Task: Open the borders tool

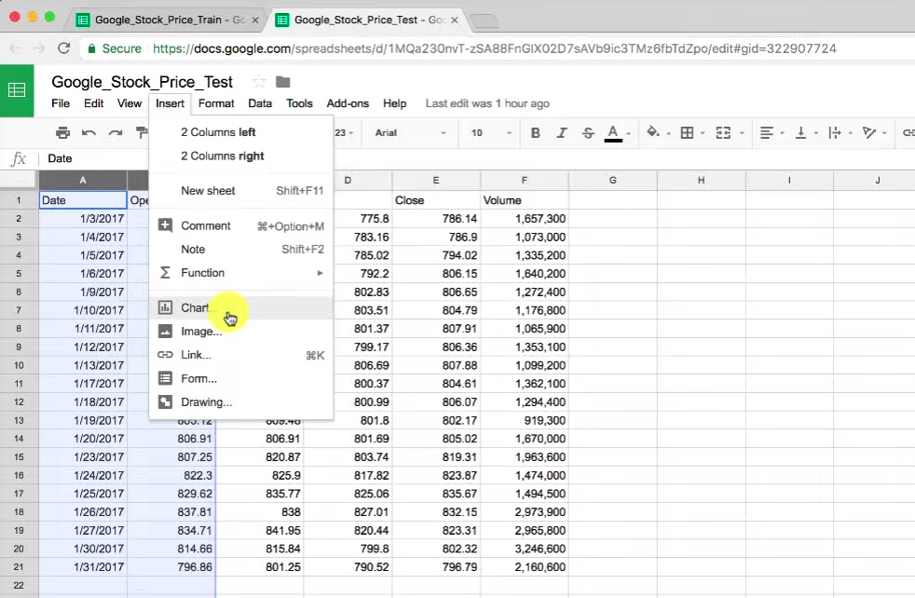Action: click(688, 133)
